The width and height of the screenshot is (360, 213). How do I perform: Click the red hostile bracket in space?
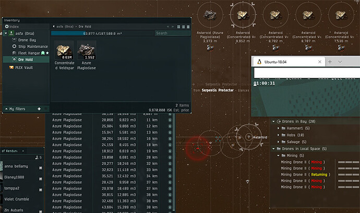(x=198, y=149)
